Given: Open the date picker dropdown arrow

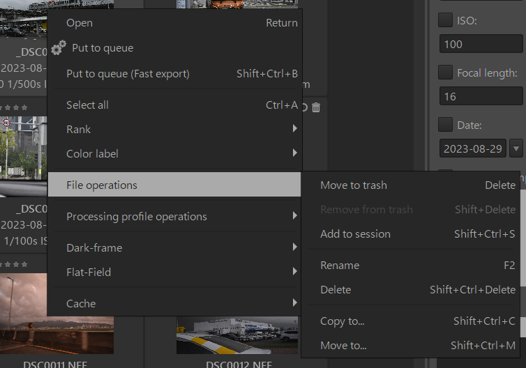Looking at the screenshot, I should [x=516, y=148].
